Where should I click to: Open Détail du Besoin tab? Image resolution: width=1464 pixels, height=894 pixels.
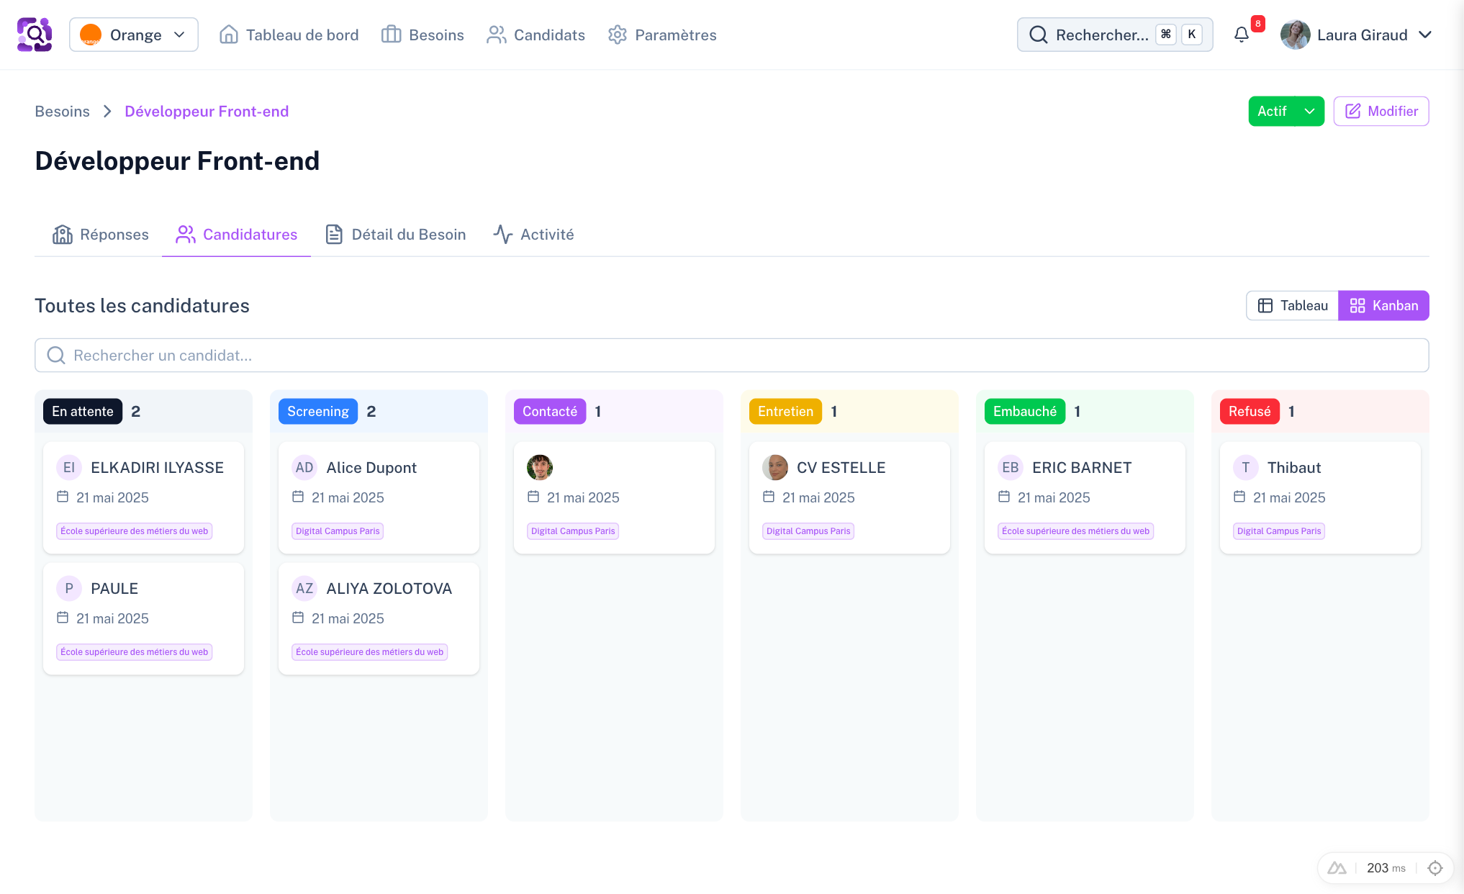[395, 234]
